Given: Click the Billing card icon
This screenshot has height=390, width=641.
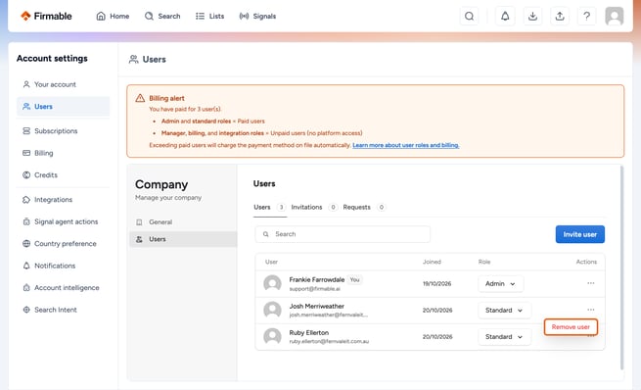Looking at the screenshot, I should (x=26, y=153).
